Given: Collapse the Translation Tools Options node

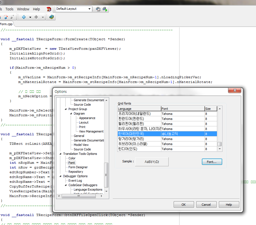Looking at the screenshot, I should tap(60, 154).
